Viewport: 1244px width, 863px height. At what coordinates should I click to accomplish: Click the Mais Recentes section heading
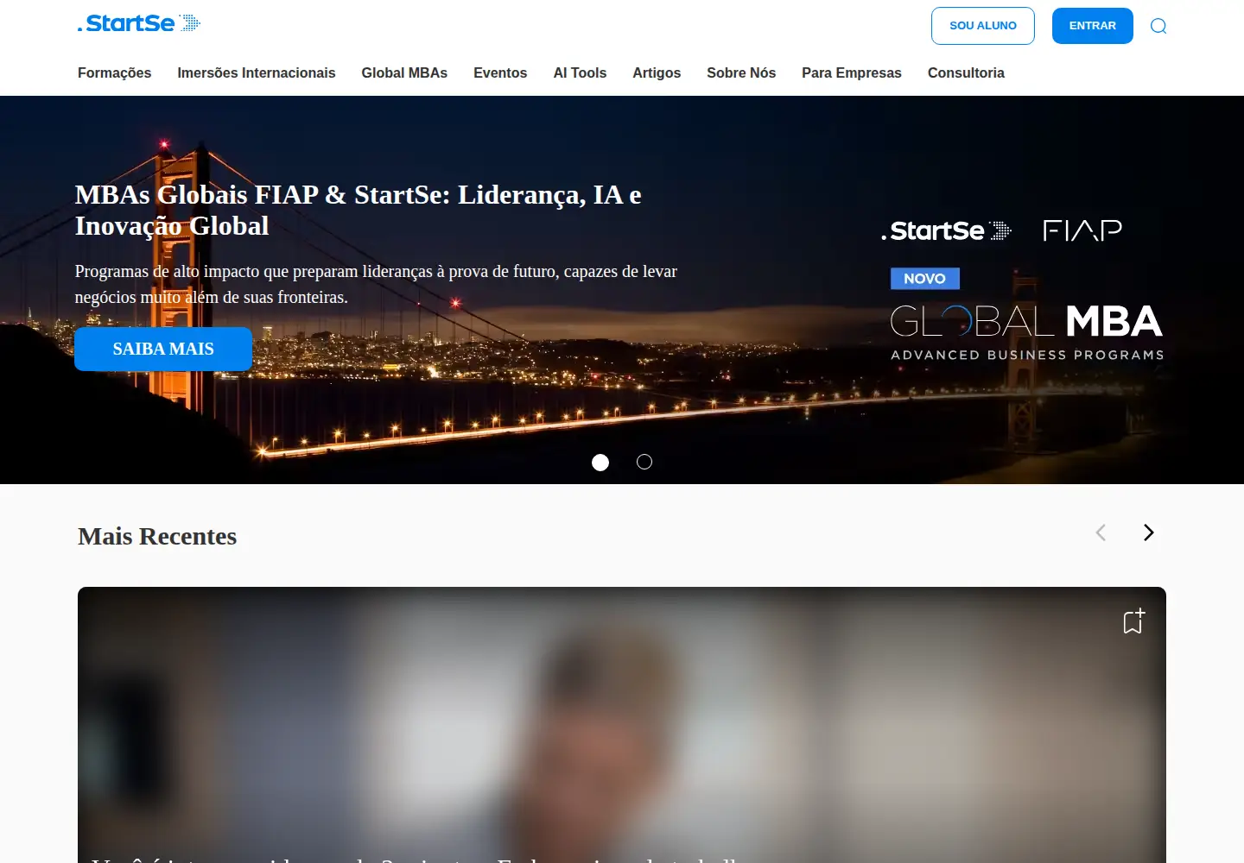pos(157,536)
